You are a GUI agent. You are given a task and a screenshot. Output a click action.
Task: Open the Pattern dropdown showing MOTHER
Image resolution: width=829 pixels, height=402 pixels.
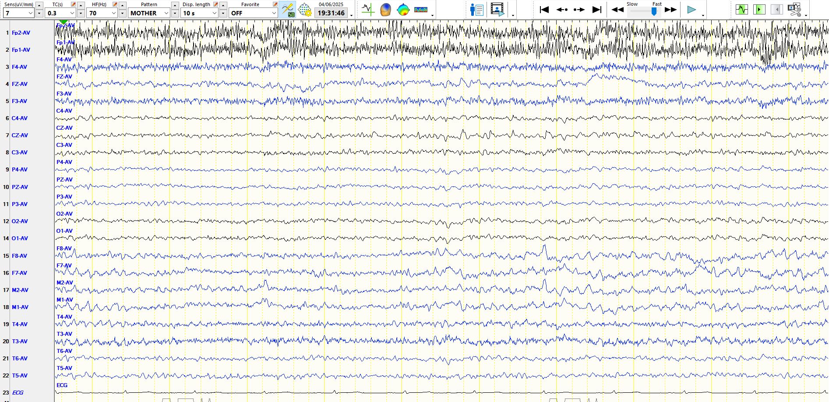(x=149, y=13)
